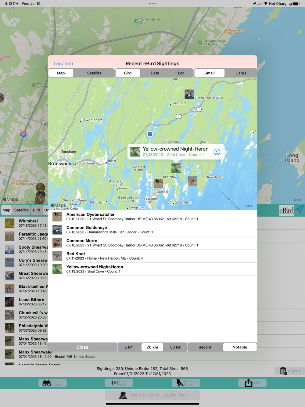The height and width of the screenshot is (407, 305).
Task: Set search radius to 50 km
Action: click(x=176, y=347)
